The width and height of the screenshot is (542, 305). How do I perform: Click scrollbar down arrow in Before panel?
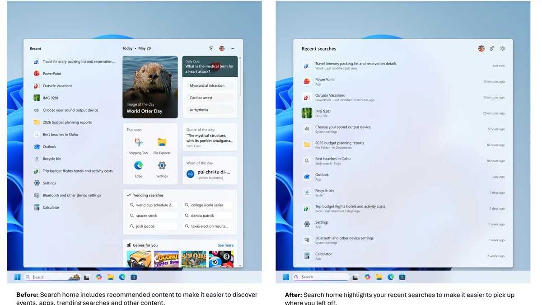(240, 266)
